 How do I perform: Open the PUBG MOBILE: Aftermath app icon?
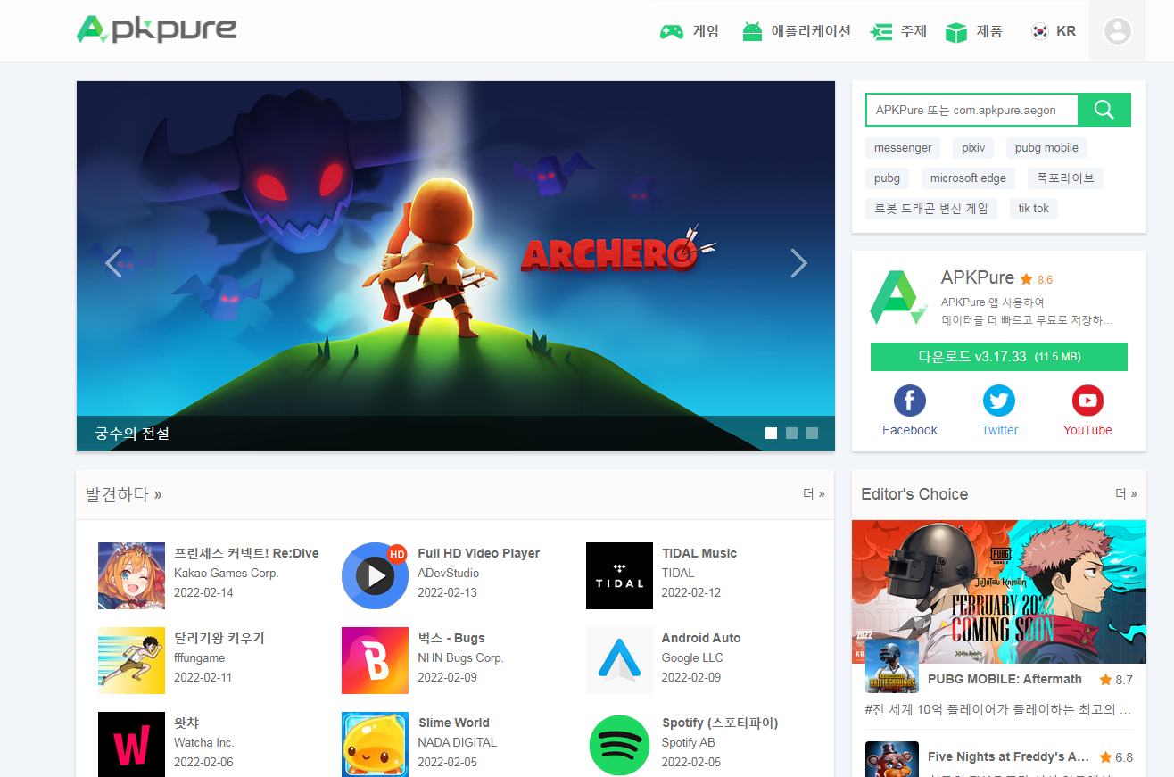coord(892,666)
